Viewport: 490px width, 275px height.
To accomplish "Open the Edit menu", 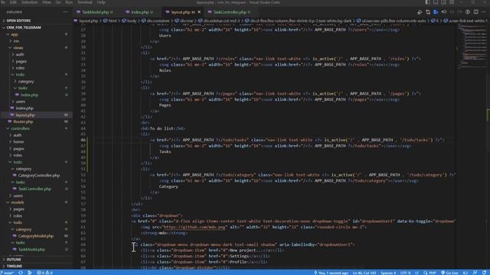I will coord(13,2).
